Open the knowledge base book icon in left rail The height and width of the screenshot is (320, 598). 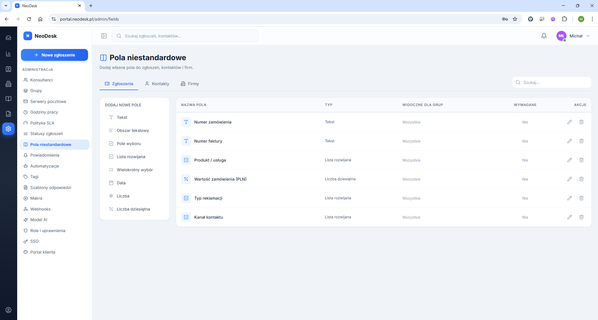tap(8, 99)
